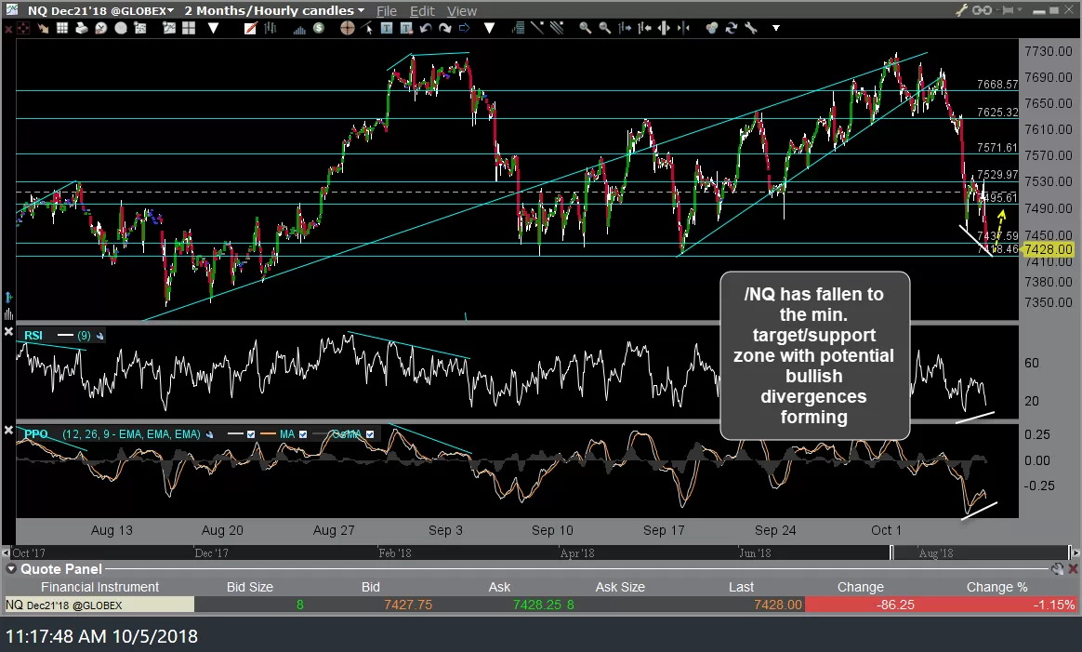The height and width of the screenshot is (652, 1082).
Task: Open the Edit menu
Action: [422, 11]
